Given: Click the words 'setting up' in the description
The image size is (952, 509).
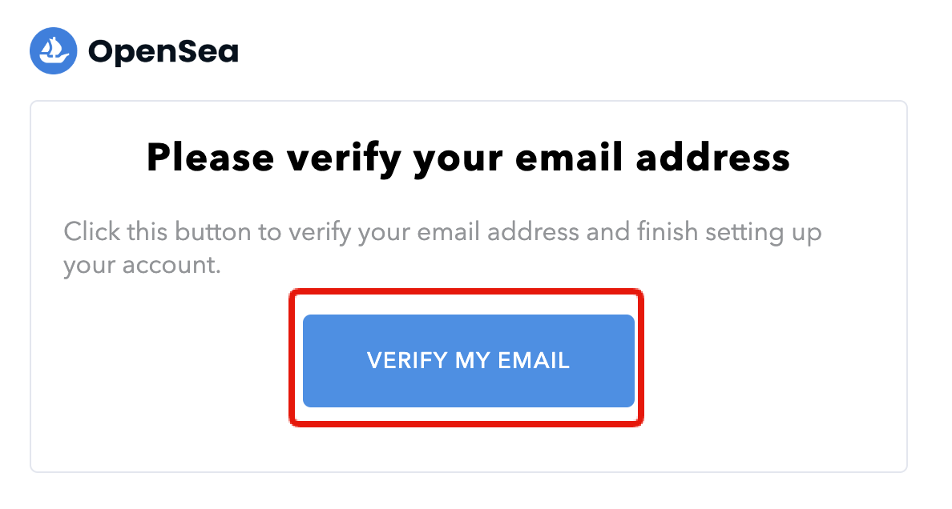Looking at the screenshot, I should point(763,234).
